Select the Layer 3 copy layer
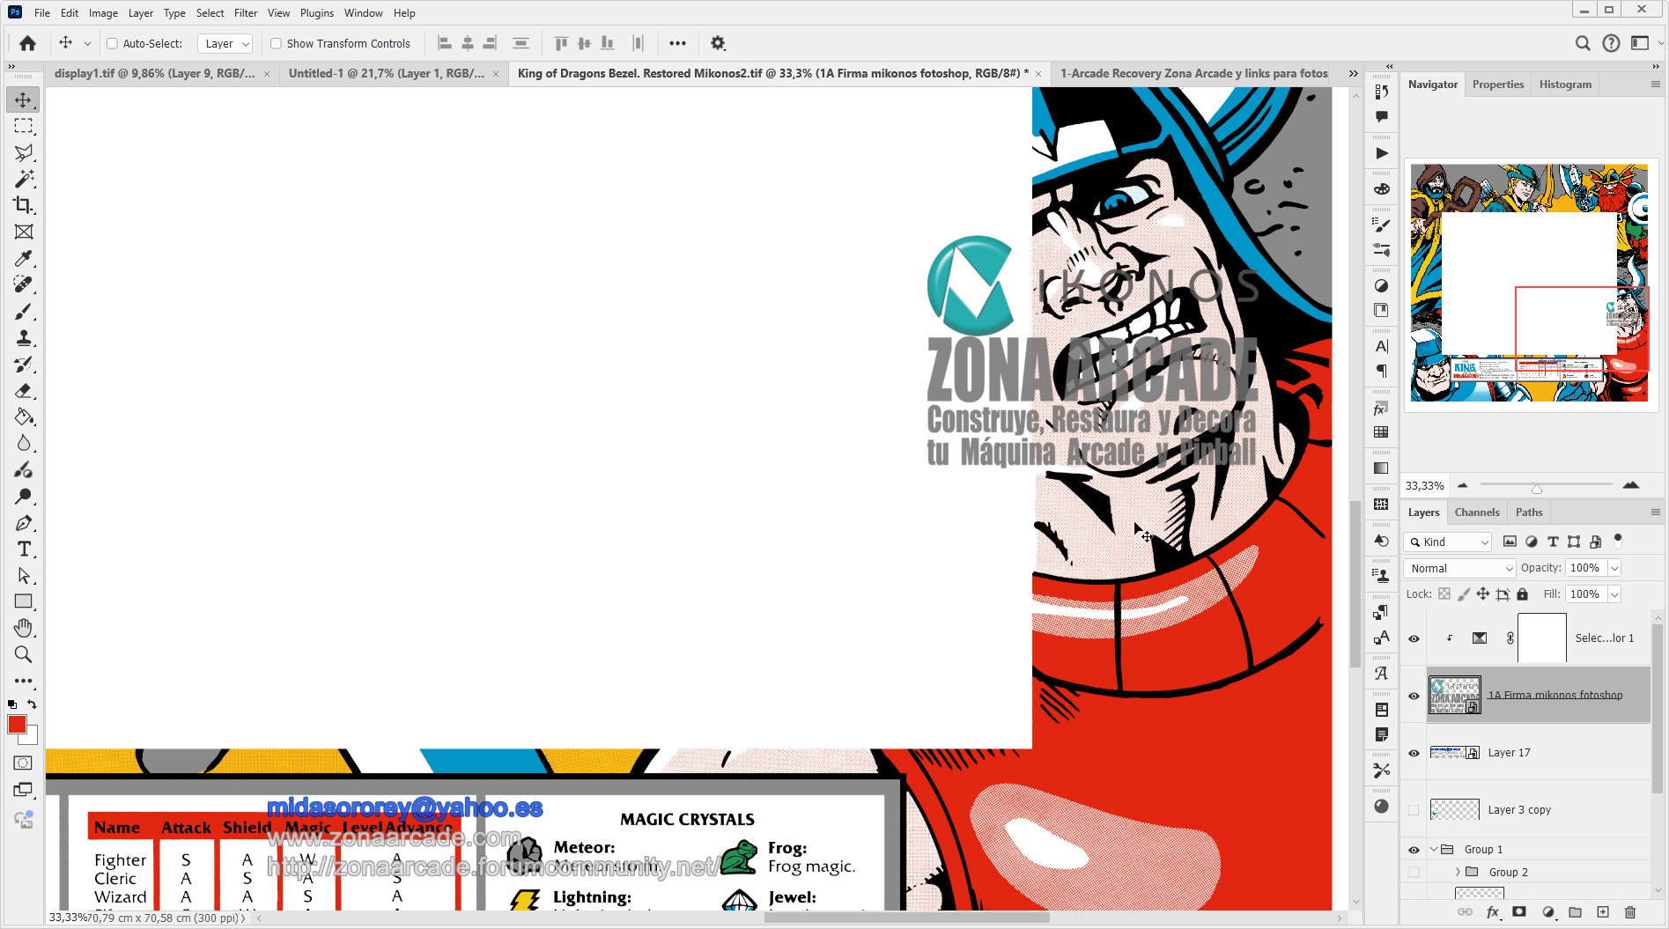This screenshot has width=1669, height=929. tap(1519, 810)
